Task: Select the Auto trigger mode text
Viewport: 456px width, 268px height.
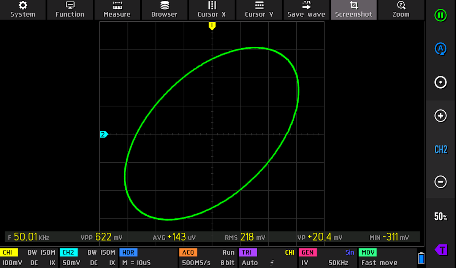Action: click(x=250, y=263)
